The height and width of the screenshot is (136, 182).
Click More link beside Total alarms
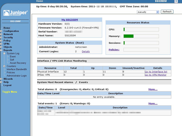153,89
